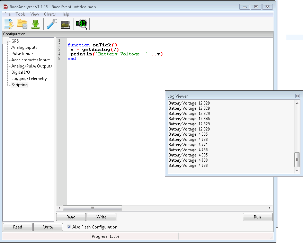Image resolution: width=303 pixels, height=243 pixels.
Task: Open the wrench configuration tool
Action: tap(52, 24)
